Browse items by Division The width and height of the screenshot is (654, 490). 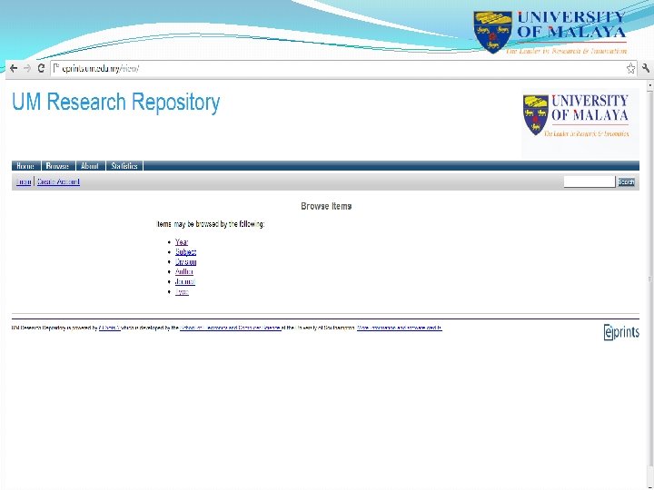coord(185,262)
